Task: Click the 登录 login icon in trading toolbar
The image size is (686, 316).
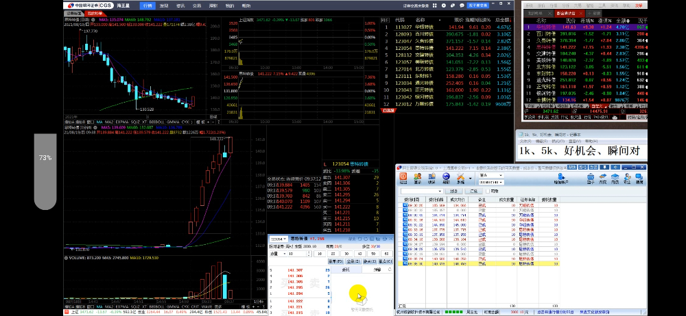Action: [x=418, y=179]
